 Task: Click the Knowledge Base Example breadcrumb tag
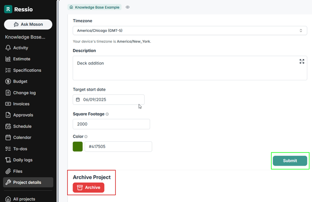pyautogui.click(x=94, y=7)
